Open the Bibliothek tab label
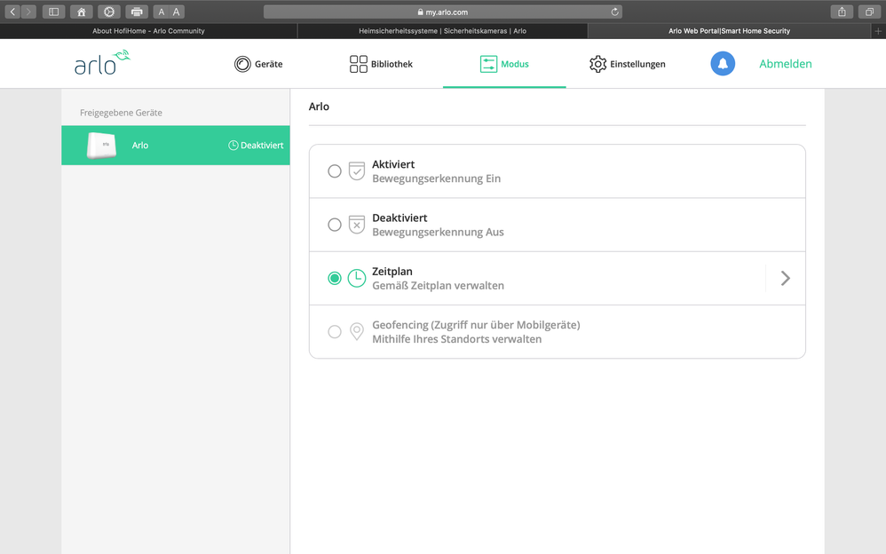886x554 pixels. point(392,64)
